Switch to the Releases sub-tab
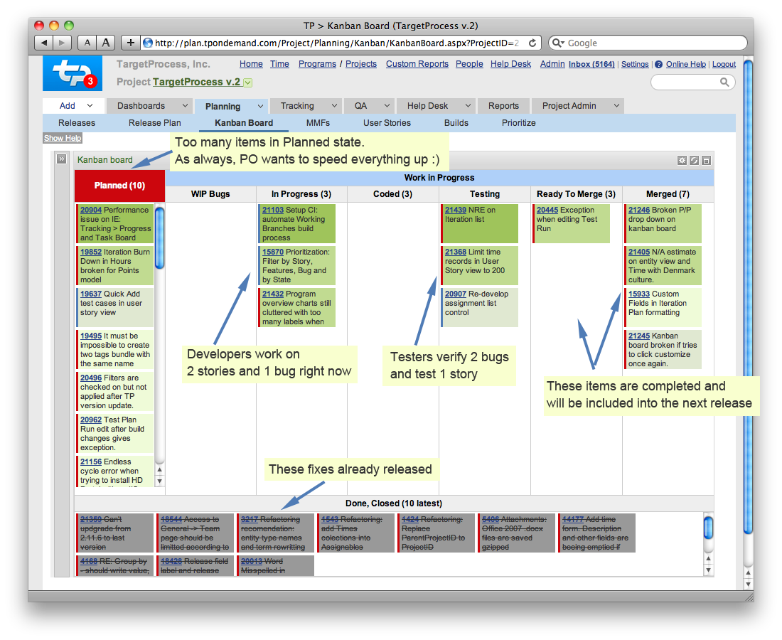 click(76, 123)
